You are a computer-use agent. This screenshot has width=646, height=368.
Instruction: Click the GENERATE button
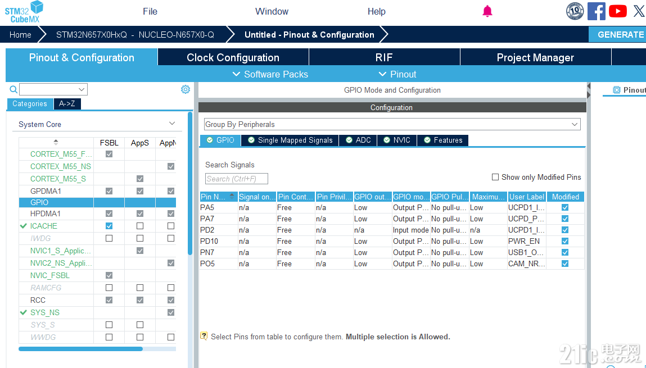pyautogui.click(x=617, y=35)
